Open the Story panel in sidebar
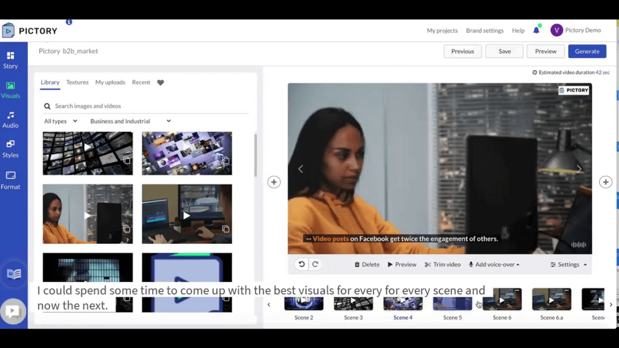619x348 pixels. pyautogui.click(x=11, y=60)
